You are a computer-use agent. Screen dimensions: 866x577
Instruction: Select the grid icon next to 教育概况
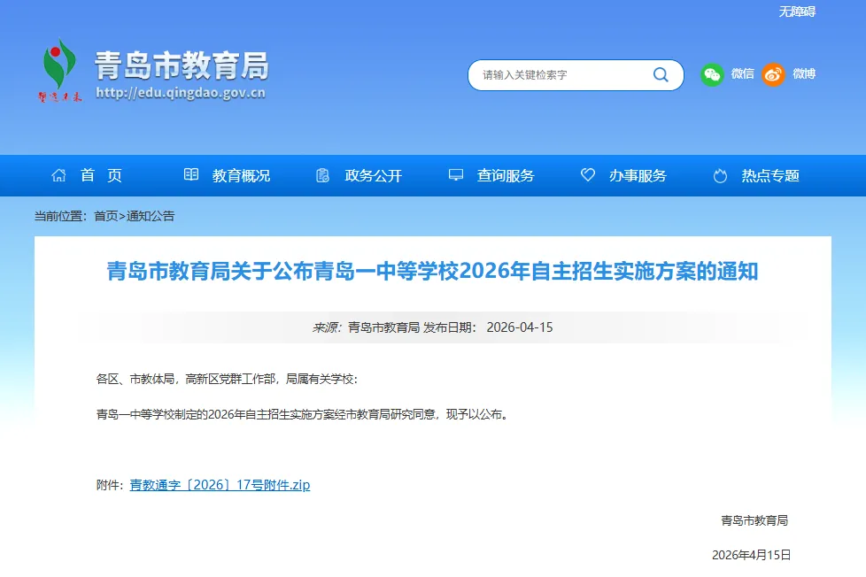point(191,175)
